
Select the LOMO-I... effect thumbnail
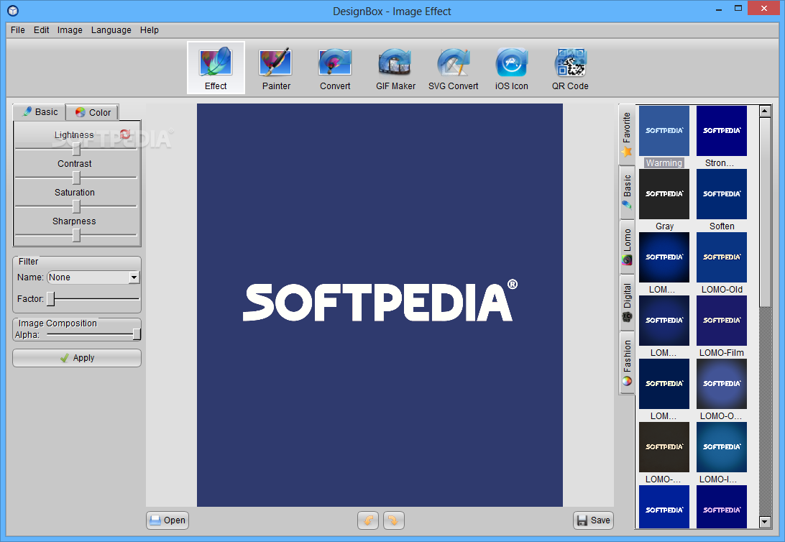tap(722, 447)
